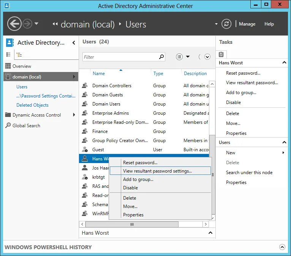
Task: Click Tasks pane clipboard icon
Action: (x=221, y=54)
